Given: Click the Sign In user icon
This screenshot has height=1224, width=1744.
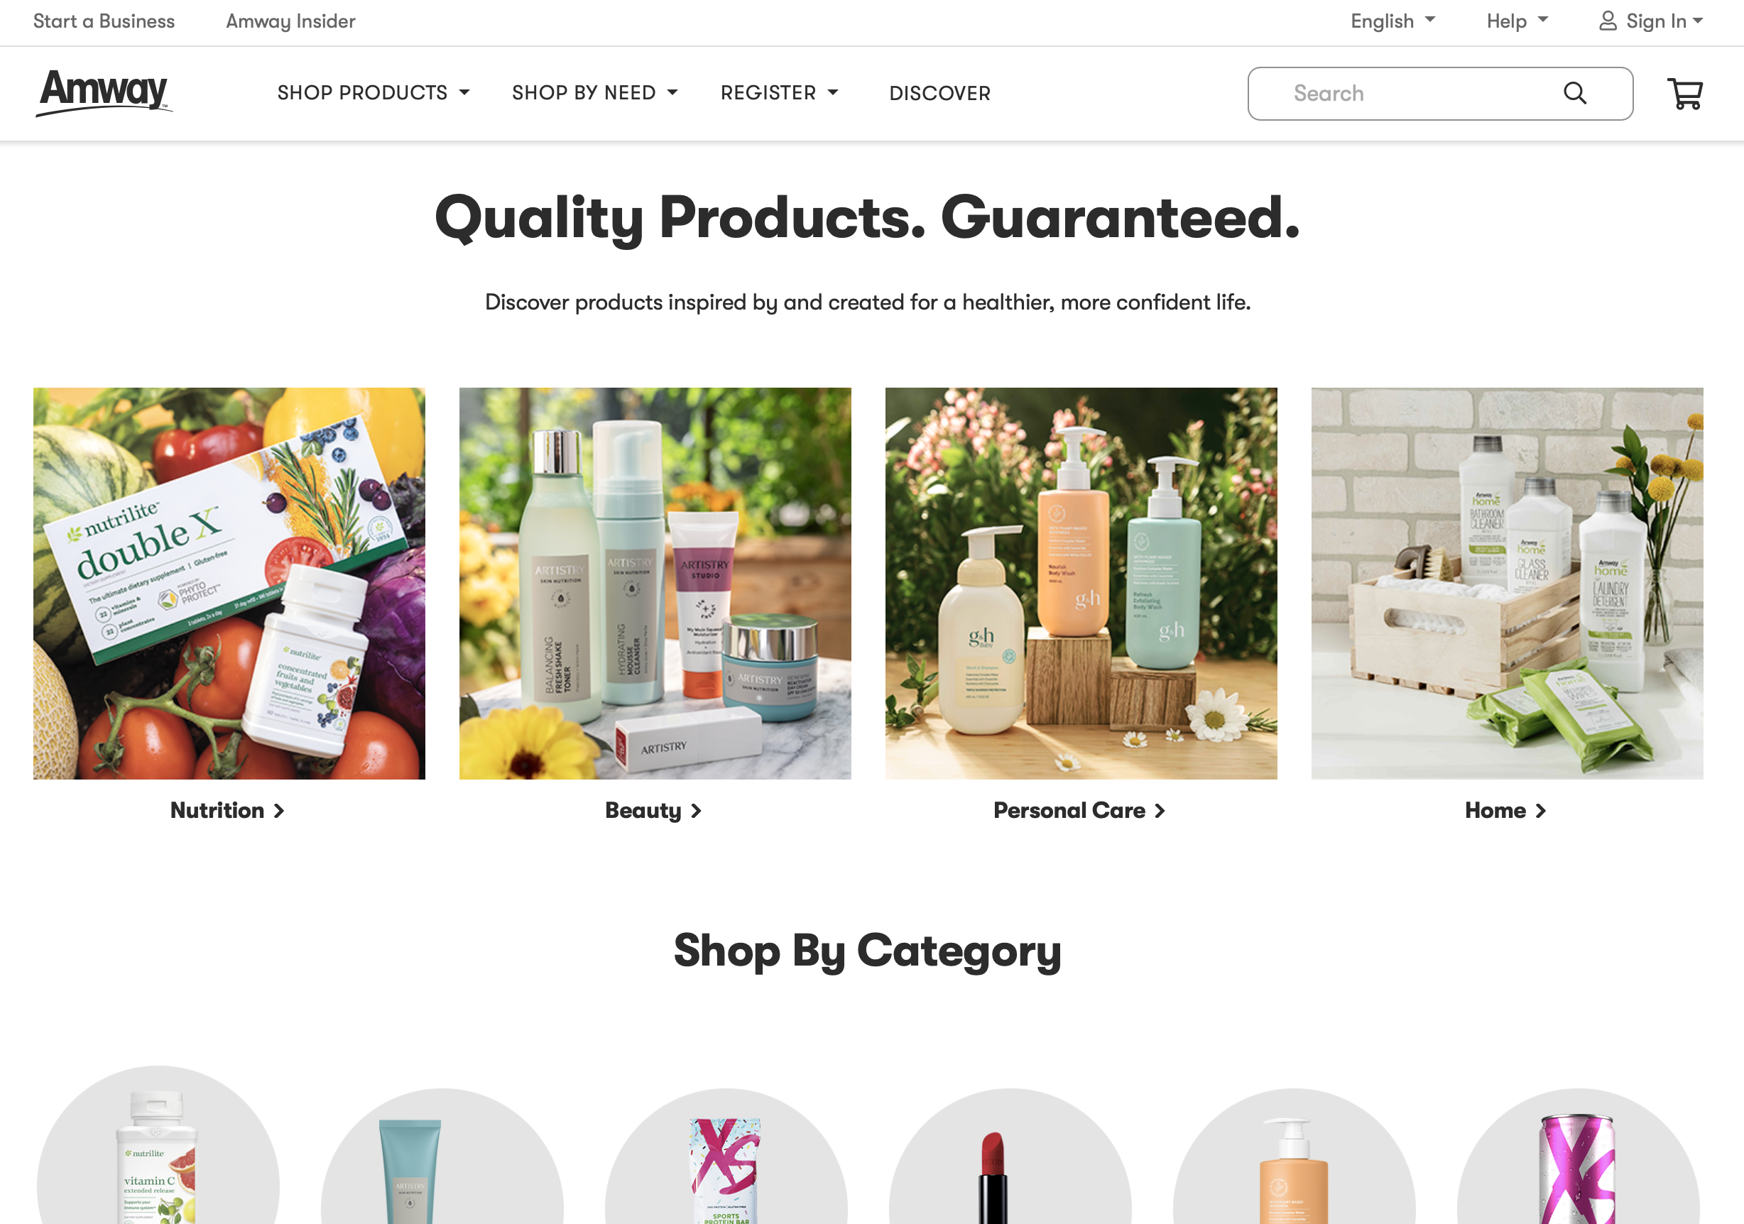Looking at the screenshot, I should (1607, 21).
